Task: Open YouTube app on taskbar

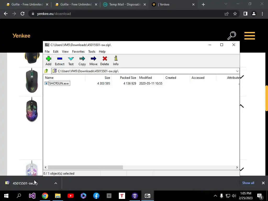Action: point(71,196)
